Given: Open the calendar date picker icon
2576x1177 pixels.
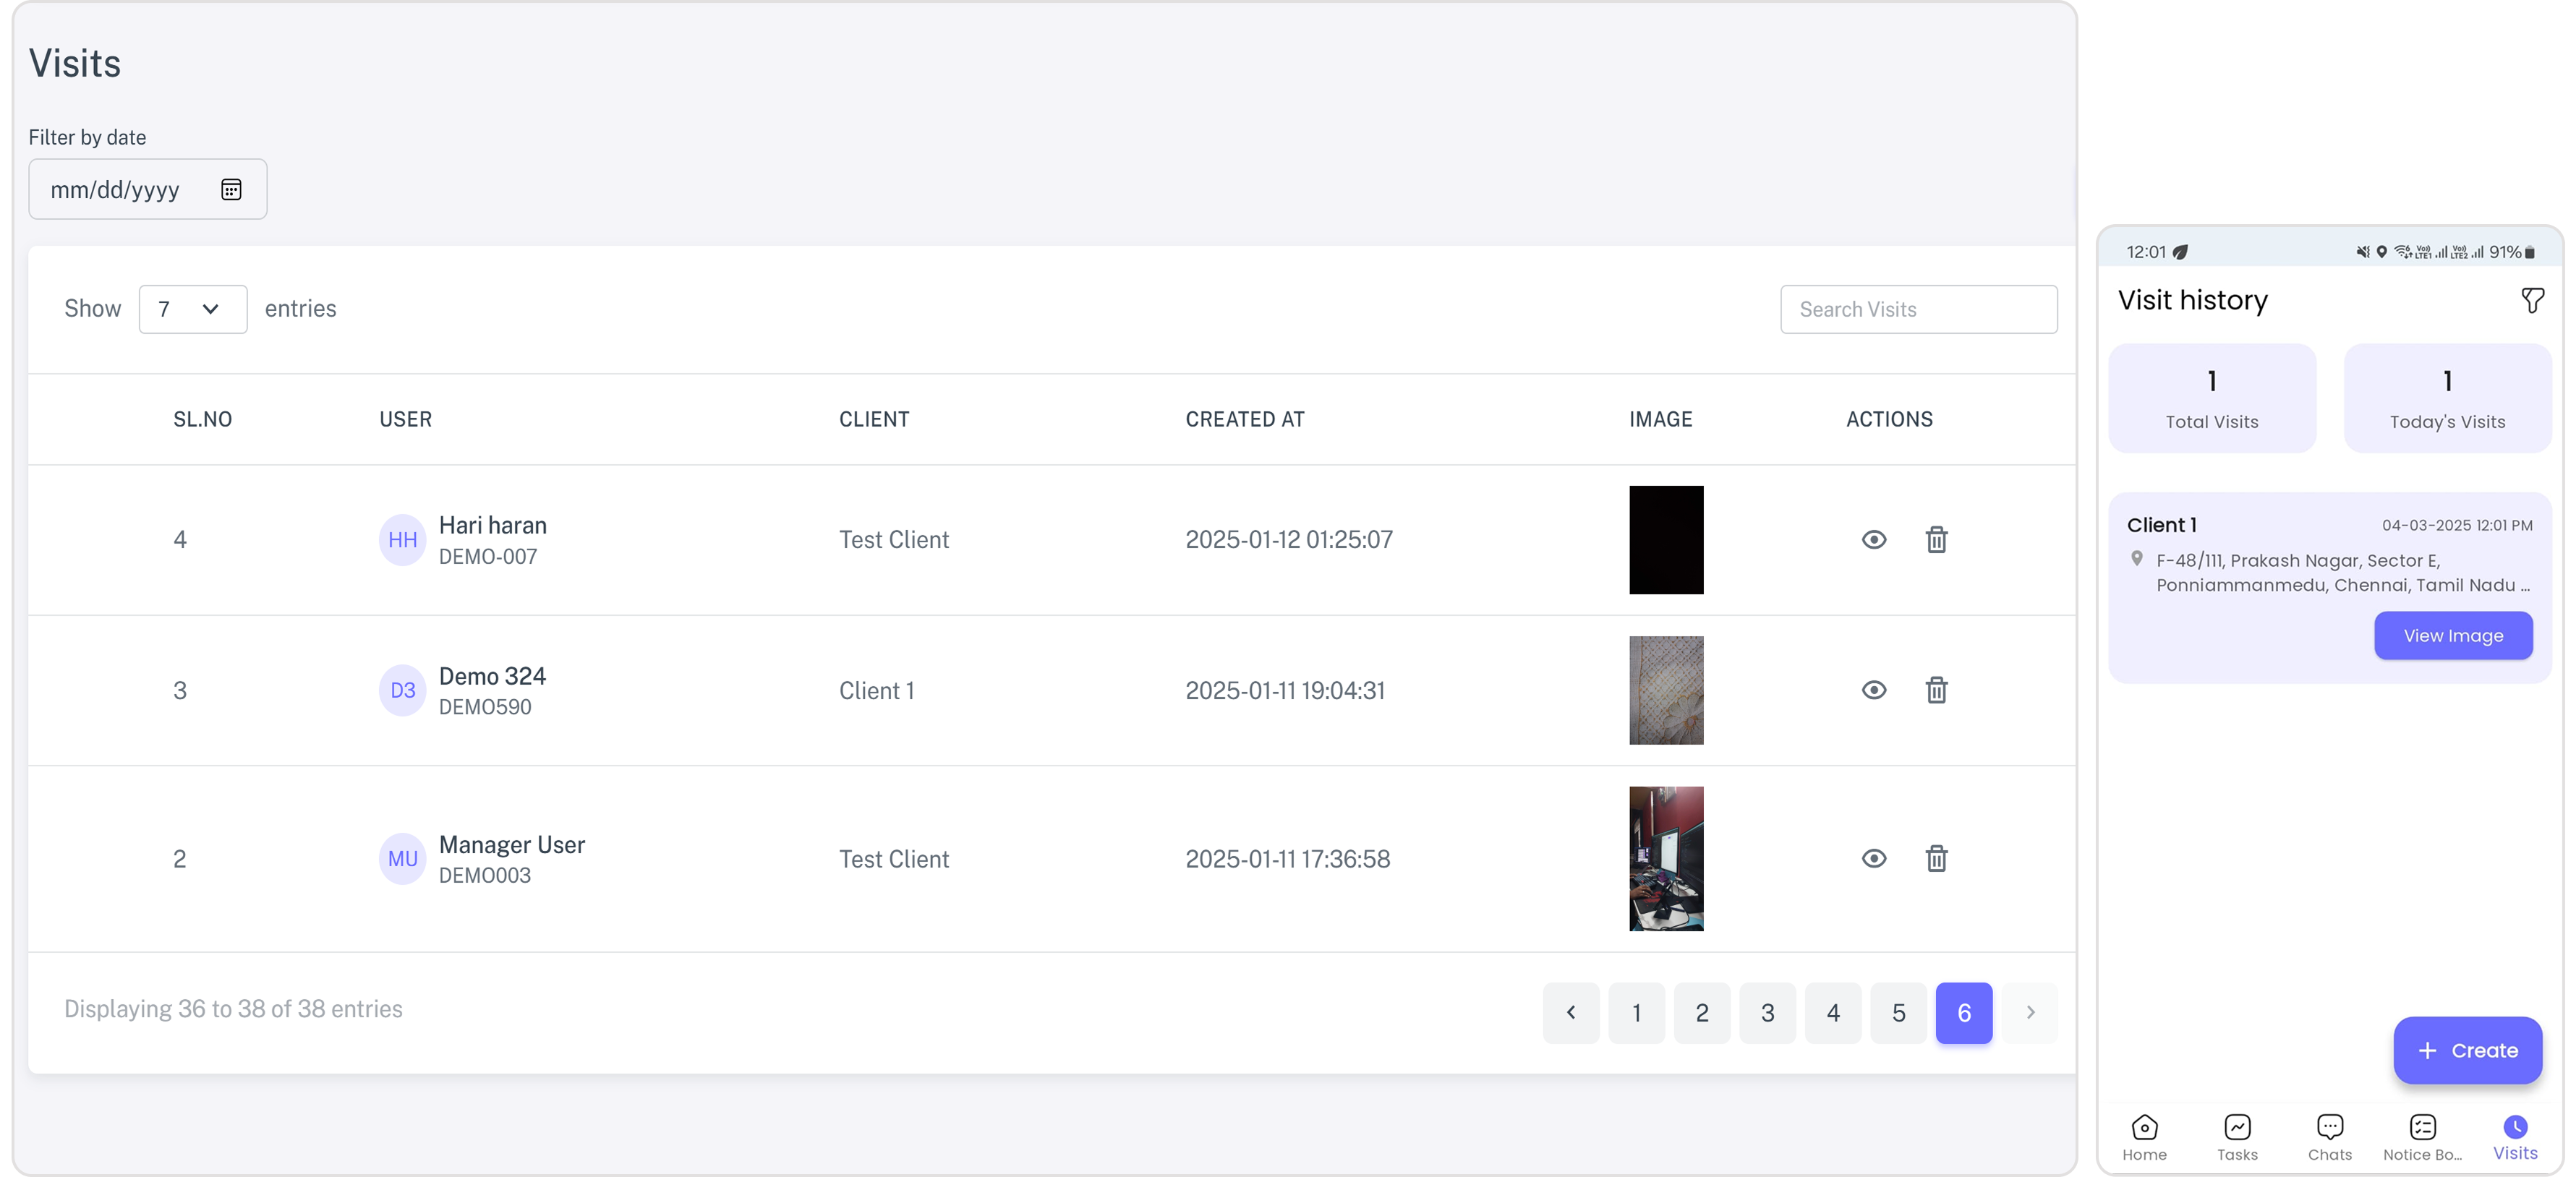Looking at the screenshot, I should [231, 189].
